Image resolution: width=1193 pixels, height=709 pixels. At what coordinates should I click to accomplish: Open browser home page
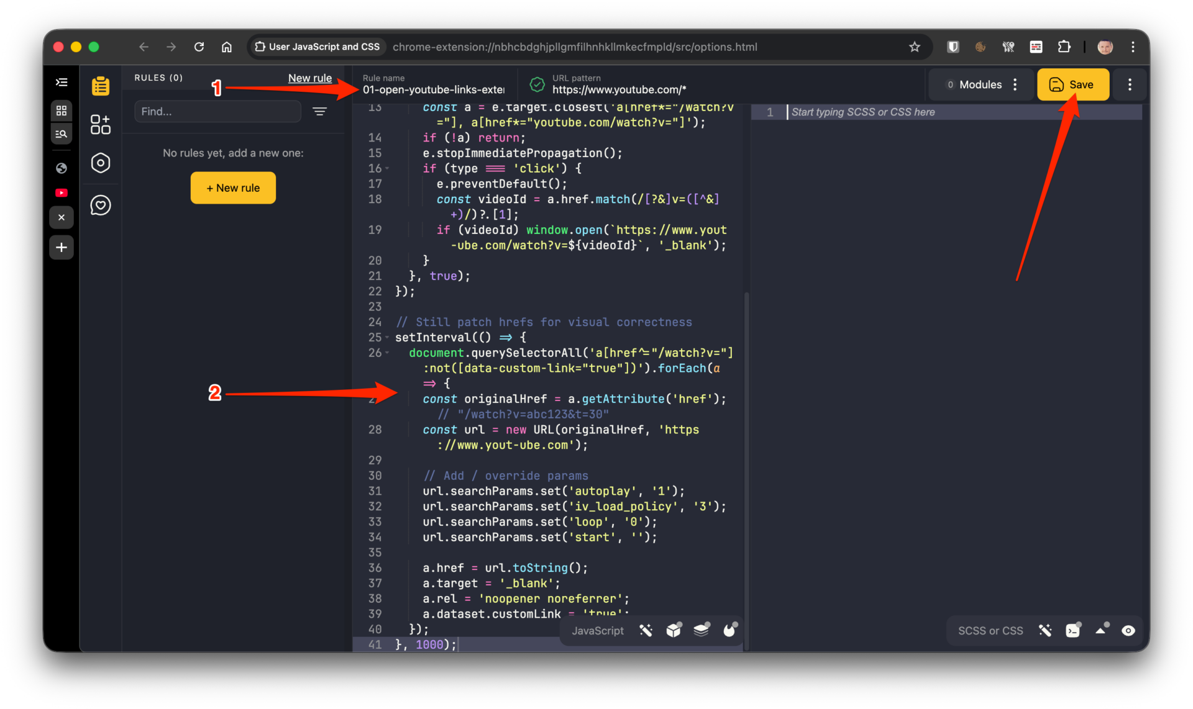(227, 47)
